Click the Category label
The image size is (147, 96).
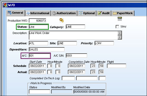pyautogui.click(x=57, y=27)
